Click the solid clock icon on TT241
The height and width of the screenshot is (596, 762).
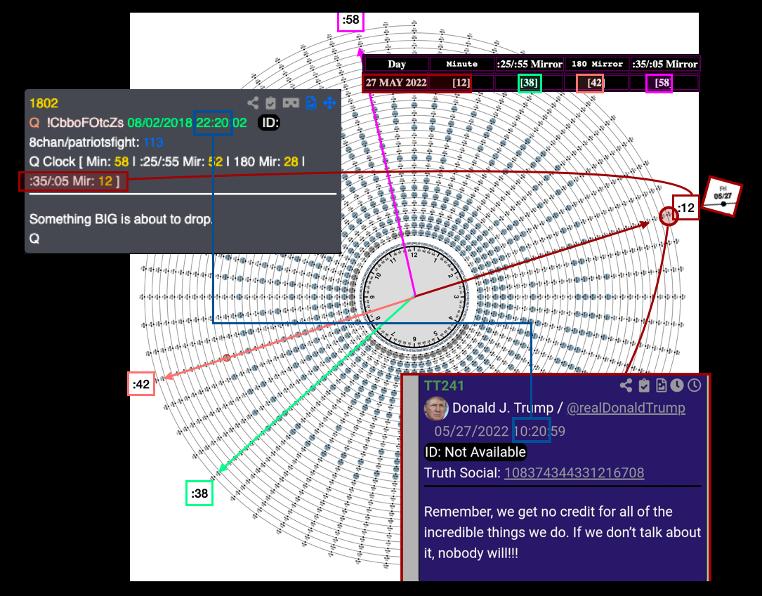[677, 385]
